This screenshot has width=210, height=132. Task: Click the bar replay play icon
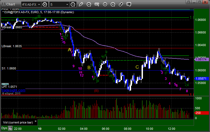pos(105,4)
